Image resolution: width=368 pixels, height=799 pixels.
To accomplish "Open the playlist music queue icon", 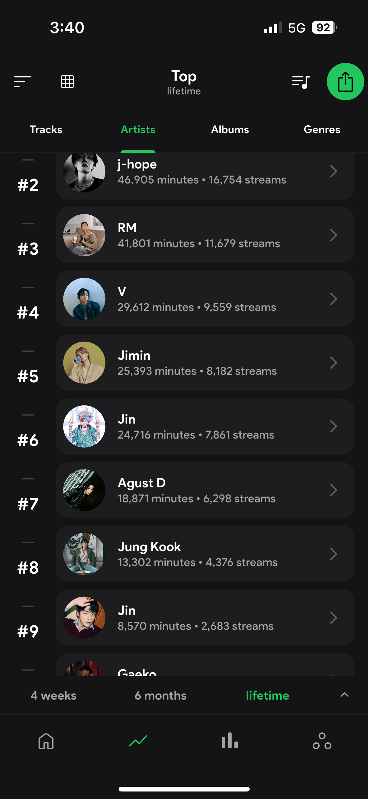I will (301, 82).
